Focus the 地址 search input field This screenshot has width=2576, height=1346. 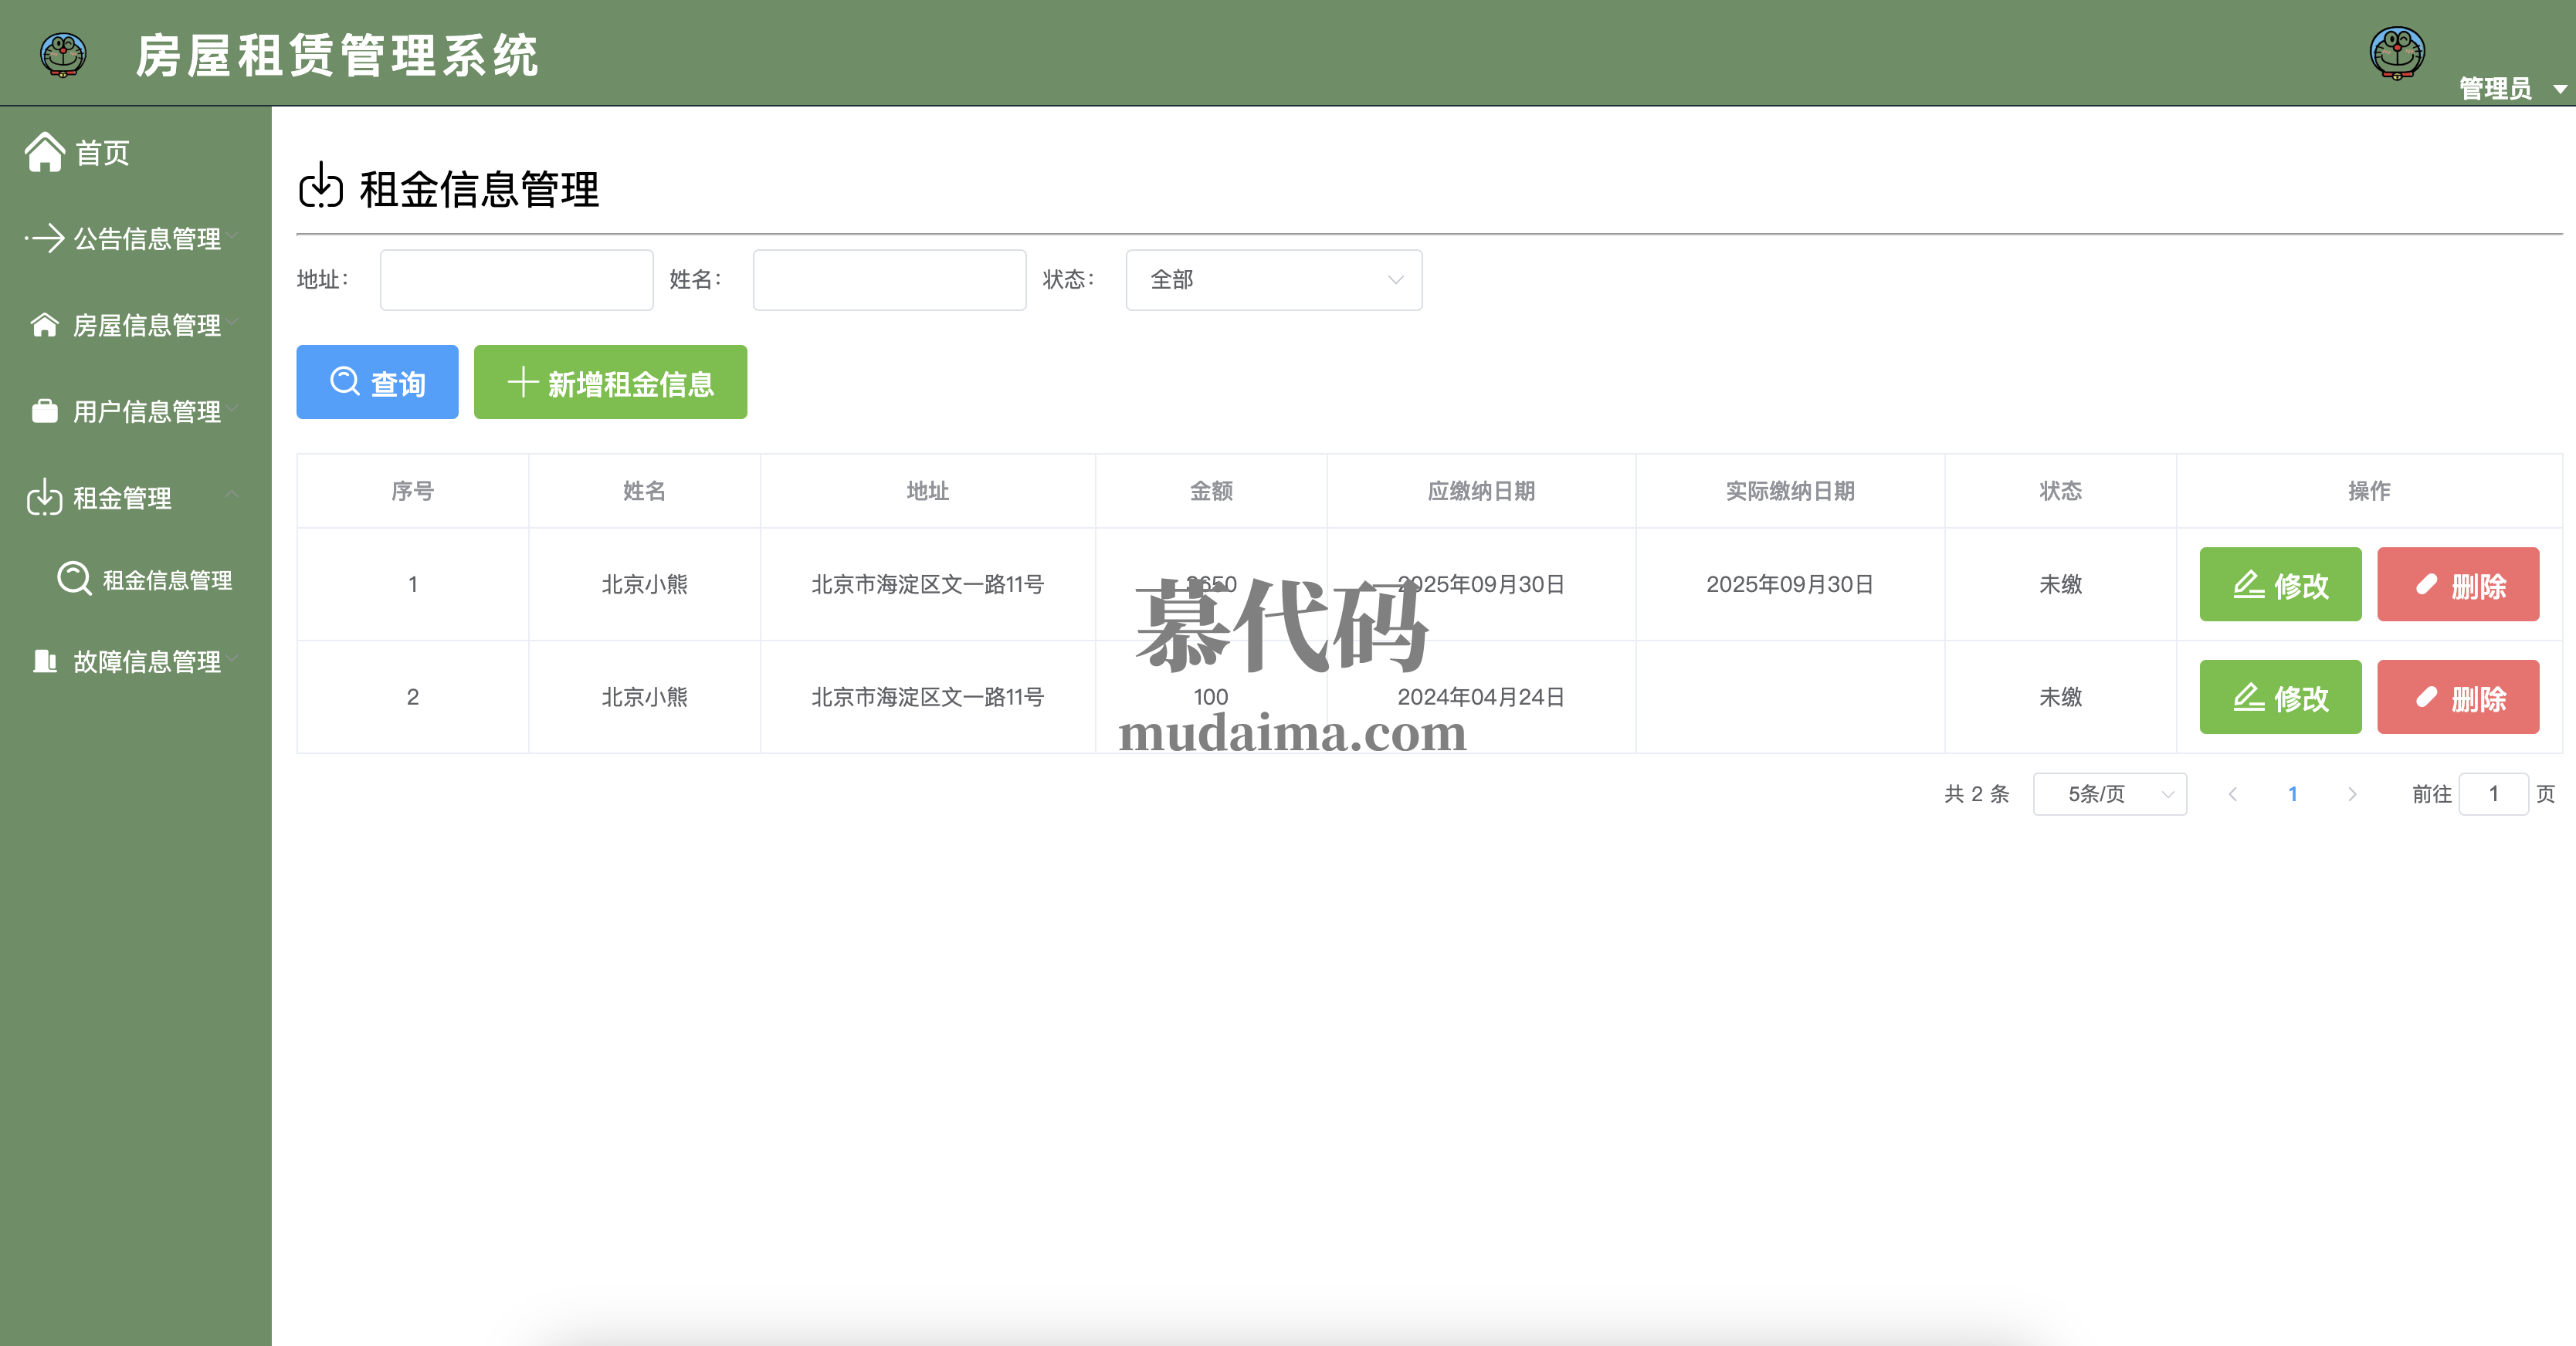tap(516, 280)
